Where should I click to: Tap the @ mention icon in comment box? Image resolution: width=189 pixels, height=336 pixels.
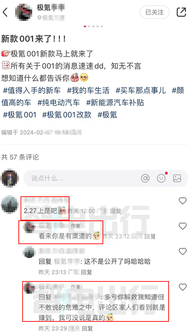pos(145,178)
